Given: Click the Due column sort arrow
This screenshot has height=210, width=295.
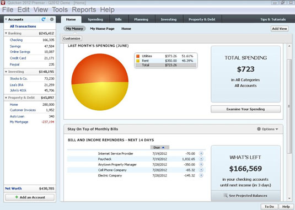Looking at the screenshot, I should pos(163,148).
